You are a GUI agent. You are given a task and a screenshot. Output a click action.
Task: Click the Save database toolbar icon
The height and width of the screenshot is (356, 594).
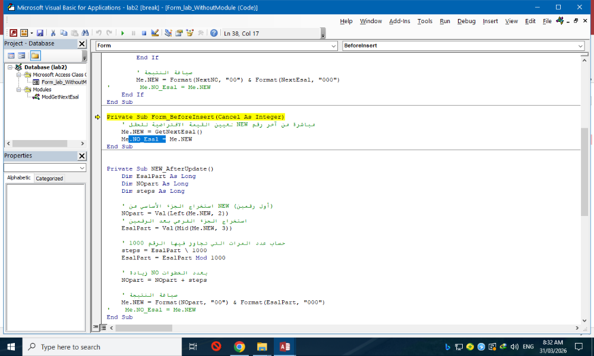(x=40, y=33)
